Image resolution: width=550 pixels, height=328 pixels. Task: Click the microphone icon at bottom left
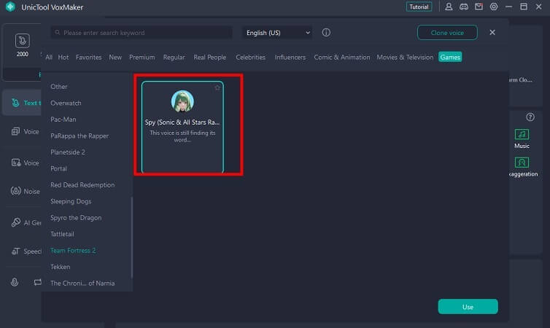pyautogui.click(x=15, y=282)
